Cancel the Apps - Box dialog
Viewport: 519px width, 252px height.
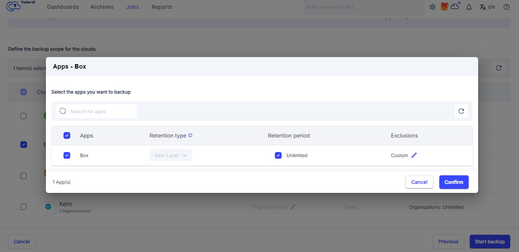419,182
